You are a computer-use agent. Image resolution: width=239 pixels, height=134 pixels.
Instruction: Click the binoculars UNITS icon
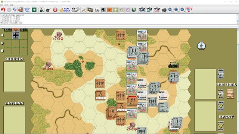pyautogui.click(x=142, y=10)
